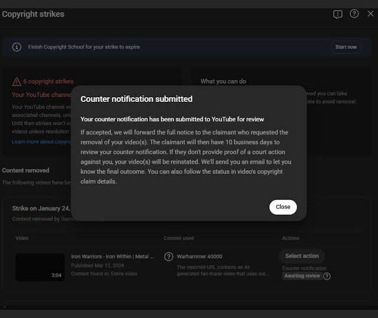Select the Warhammer 40000 content used entry
Image resolution: width=378 pixels, height=318 pixels.
point(200,257)
